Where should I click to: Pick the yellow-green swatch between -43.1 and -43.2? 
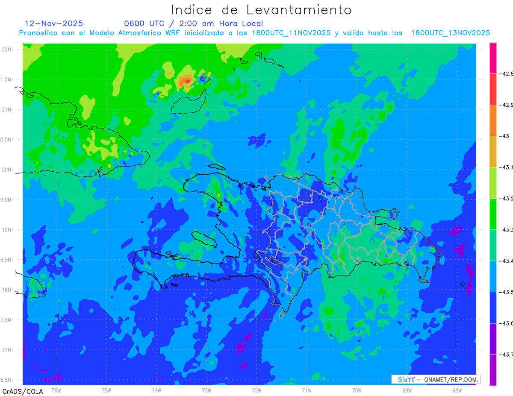tap(493, 182)
